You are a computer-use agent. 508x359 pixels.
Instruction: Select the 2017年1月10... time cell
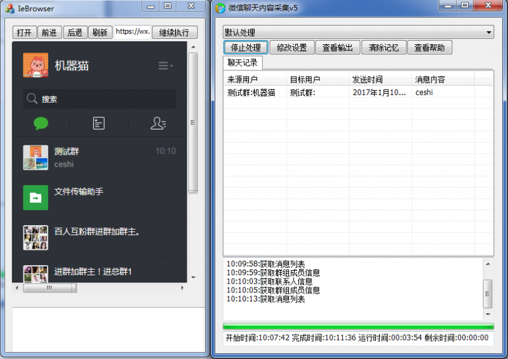pos(380,92)
